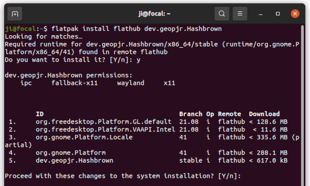
Task: Click the 'stable' branch value
Action: 191,161
